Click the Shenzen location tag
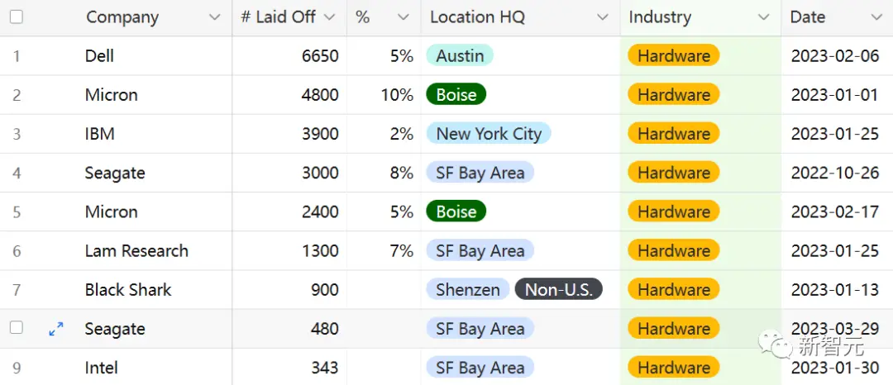893x385 pixels. pos(467,289)
